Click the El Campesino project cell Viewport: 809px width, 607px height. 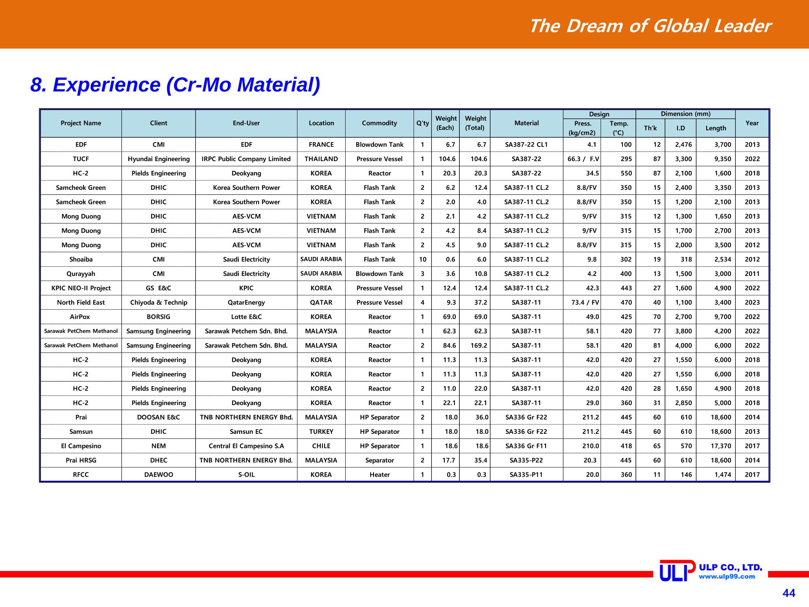(81, 446)
